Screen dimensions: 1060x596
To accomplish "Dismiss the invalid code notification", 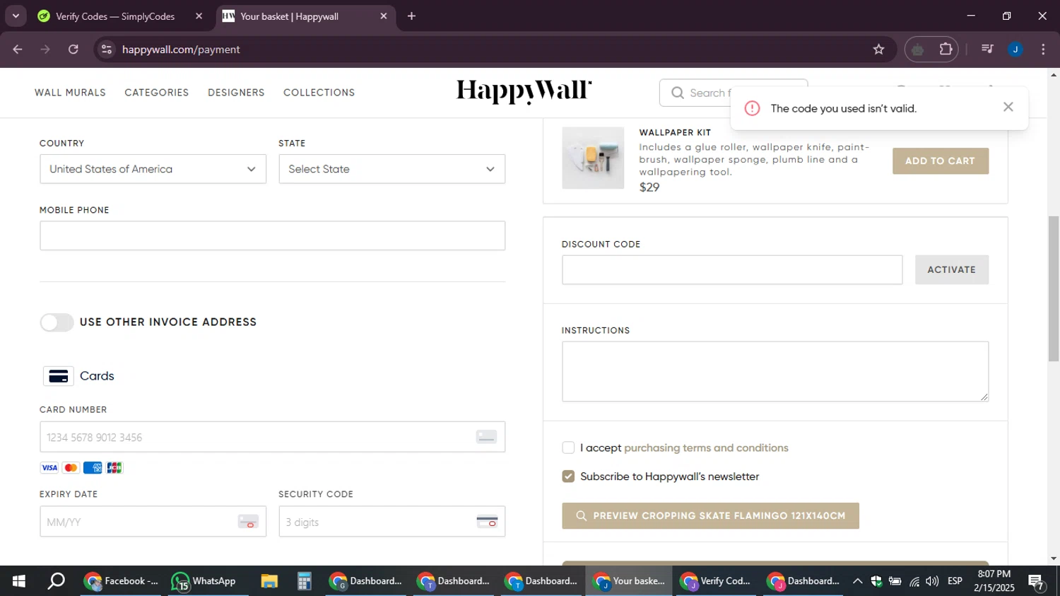I will click(x=1008, y=107).
